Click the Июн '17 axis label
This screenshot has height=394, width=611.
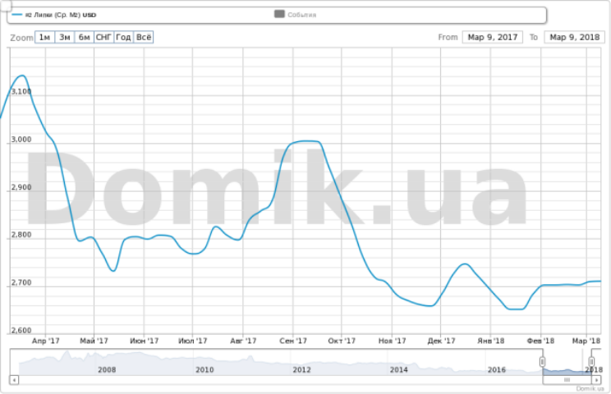(145, 341)
